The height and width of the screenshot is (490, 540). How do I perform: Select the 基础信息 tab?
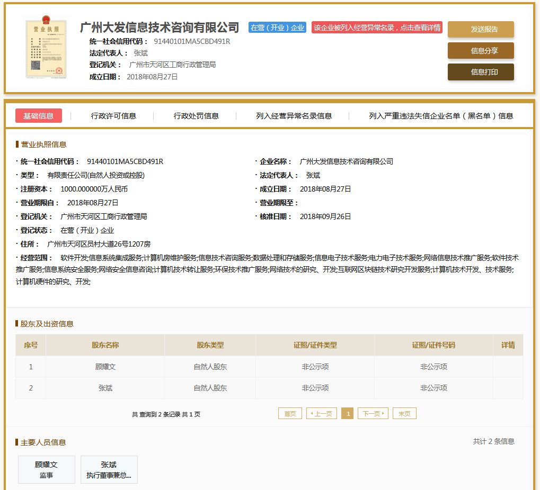point(39,116)
